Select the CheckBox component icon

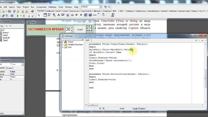pos(77,15)
